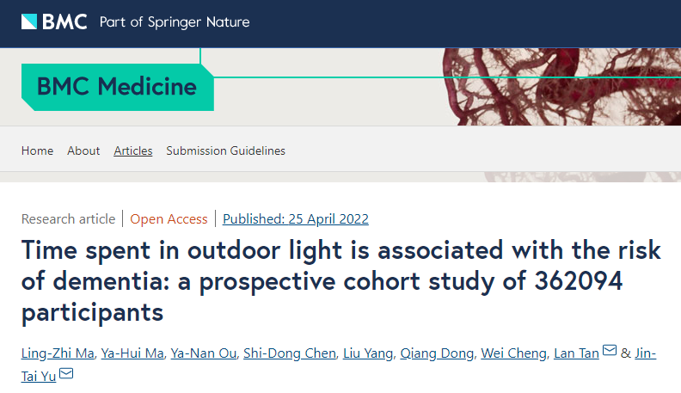
Task: Open email envelope icon beside Lan Tan
Action: tap(610, 350)
